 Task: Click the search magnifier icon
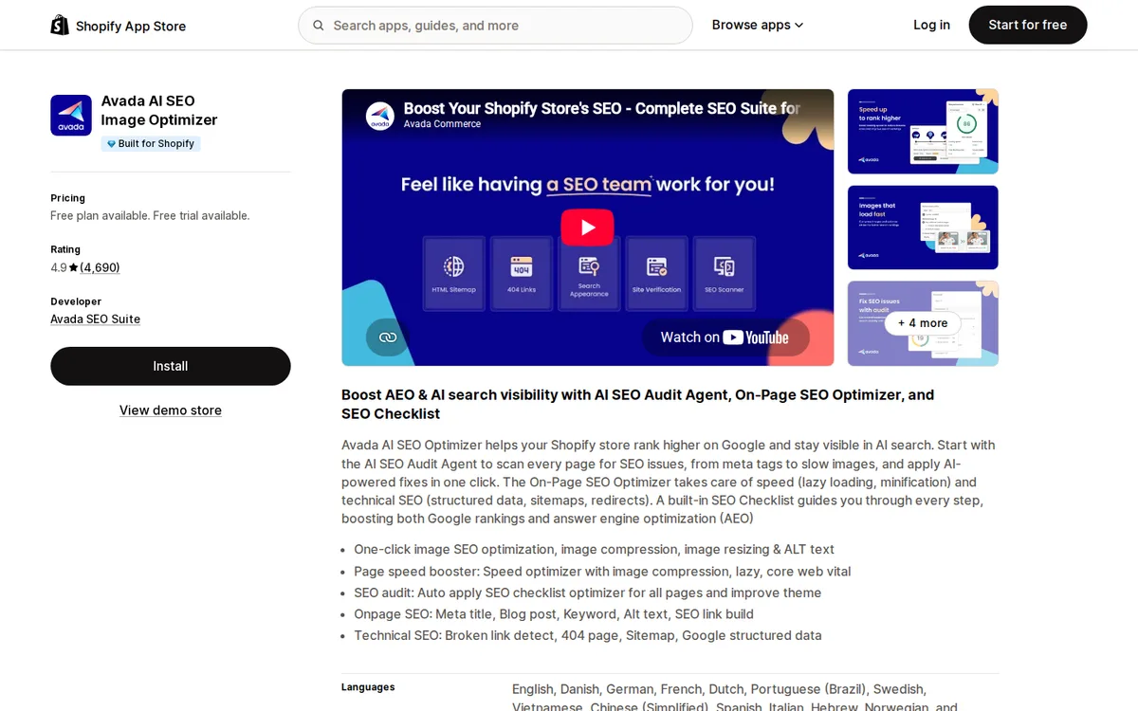click(x=319, y=26)
